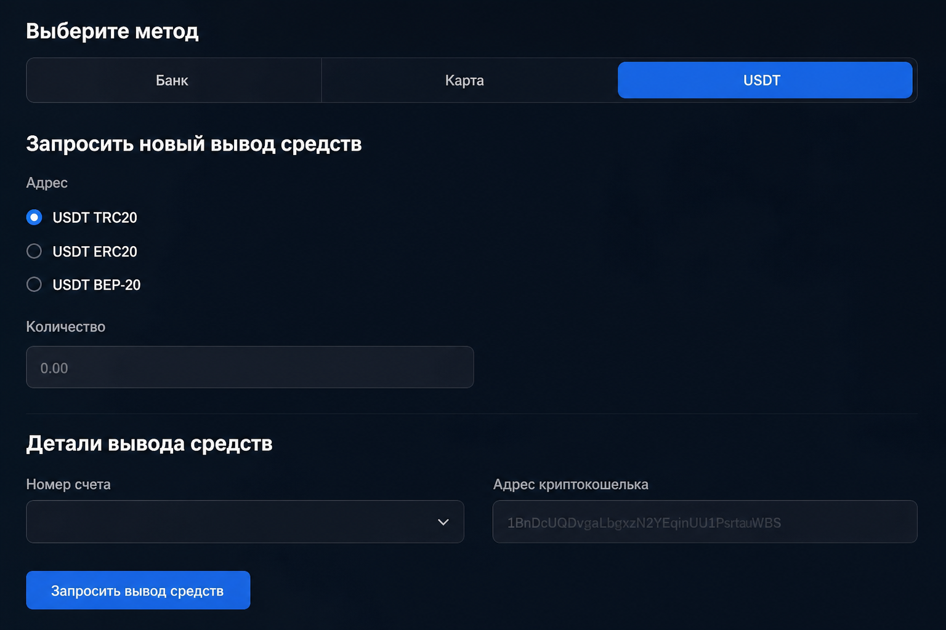Choose the USDT ERC20 radio circle

coord(34,251)
